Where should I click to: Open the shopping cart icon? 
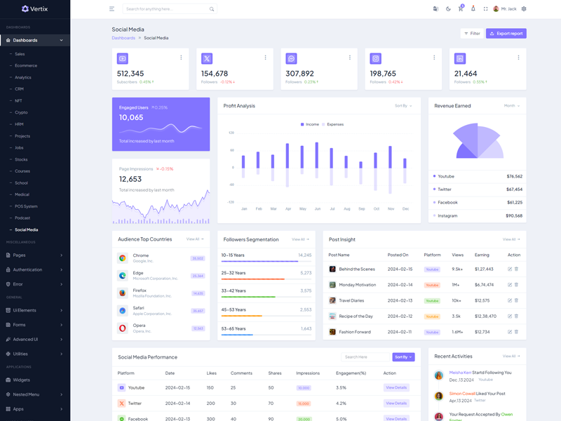(x=461, y=9)
